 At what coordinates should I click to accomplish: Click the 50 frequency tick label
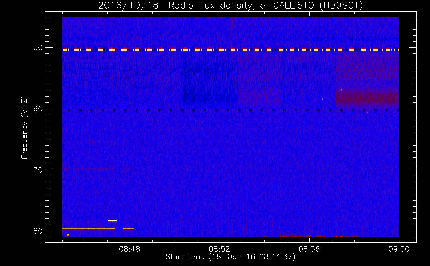click(38, 48)
